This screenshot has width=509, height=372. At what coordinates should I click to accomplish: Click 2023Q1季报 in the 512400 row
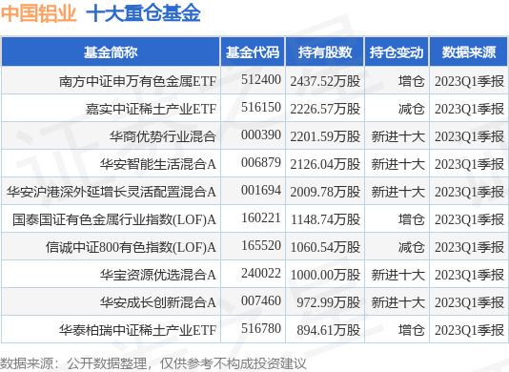pos(469,81)
